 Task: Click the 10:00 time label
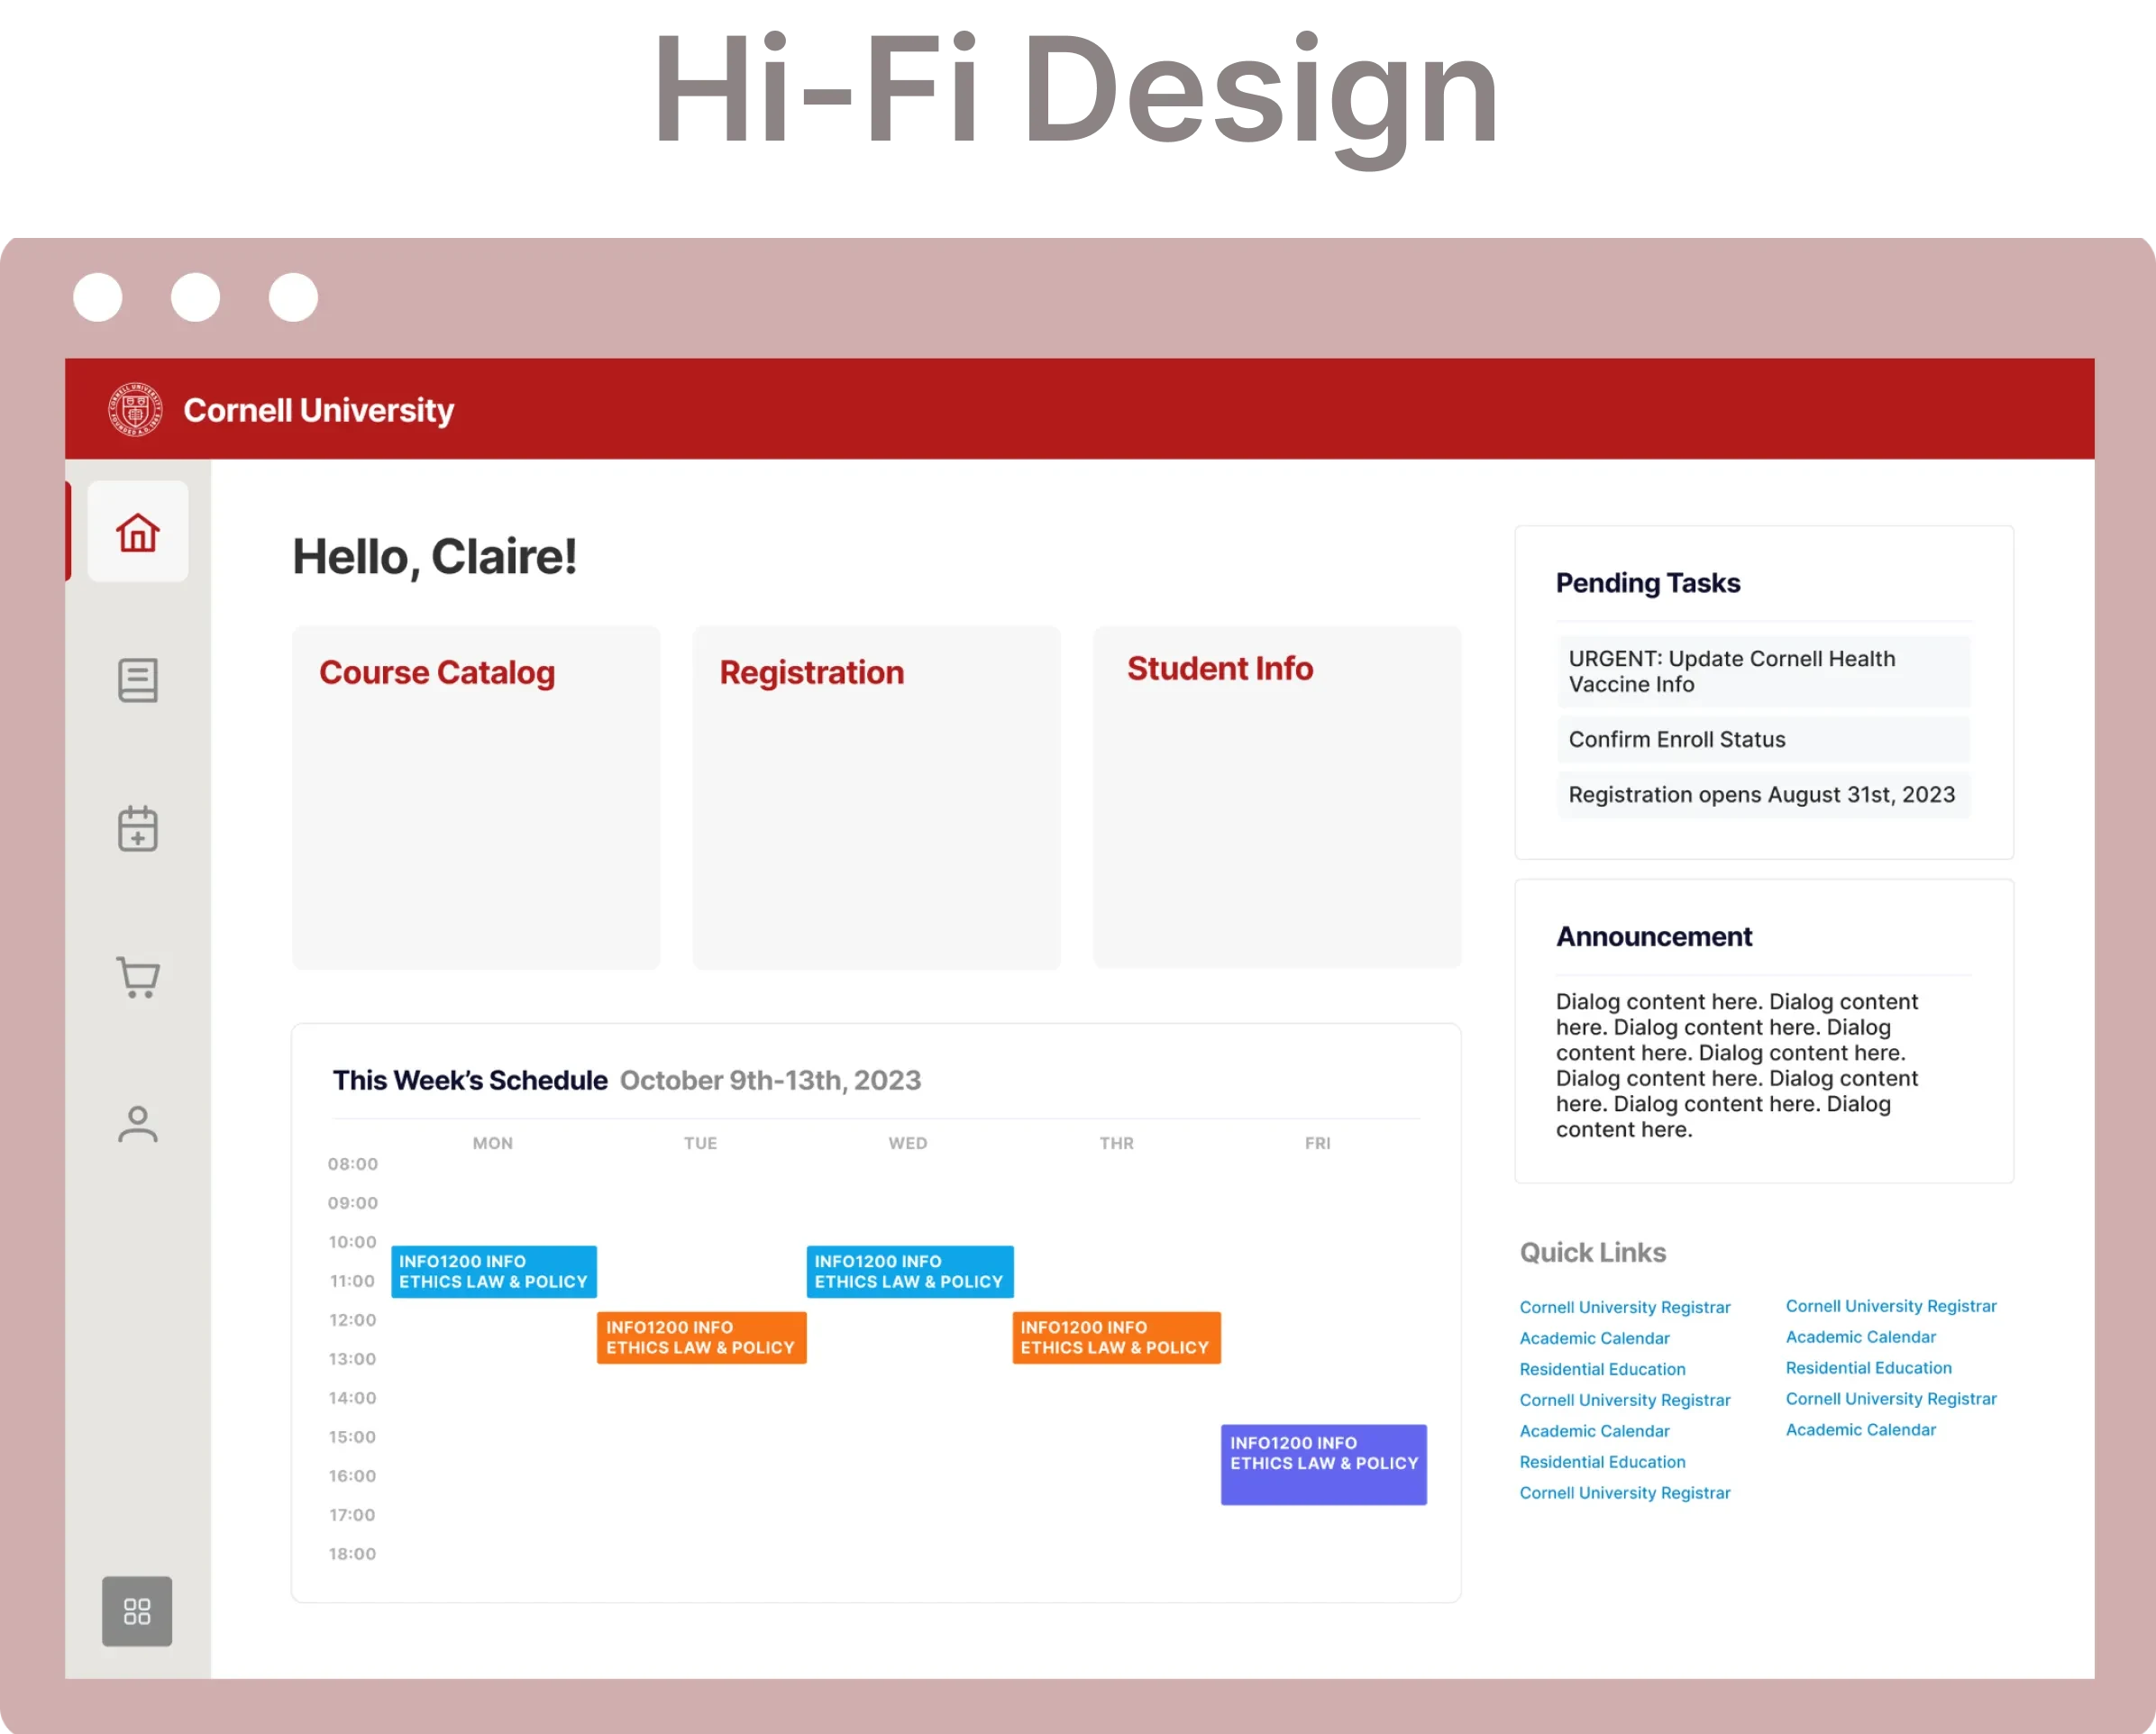(353, 1242)
